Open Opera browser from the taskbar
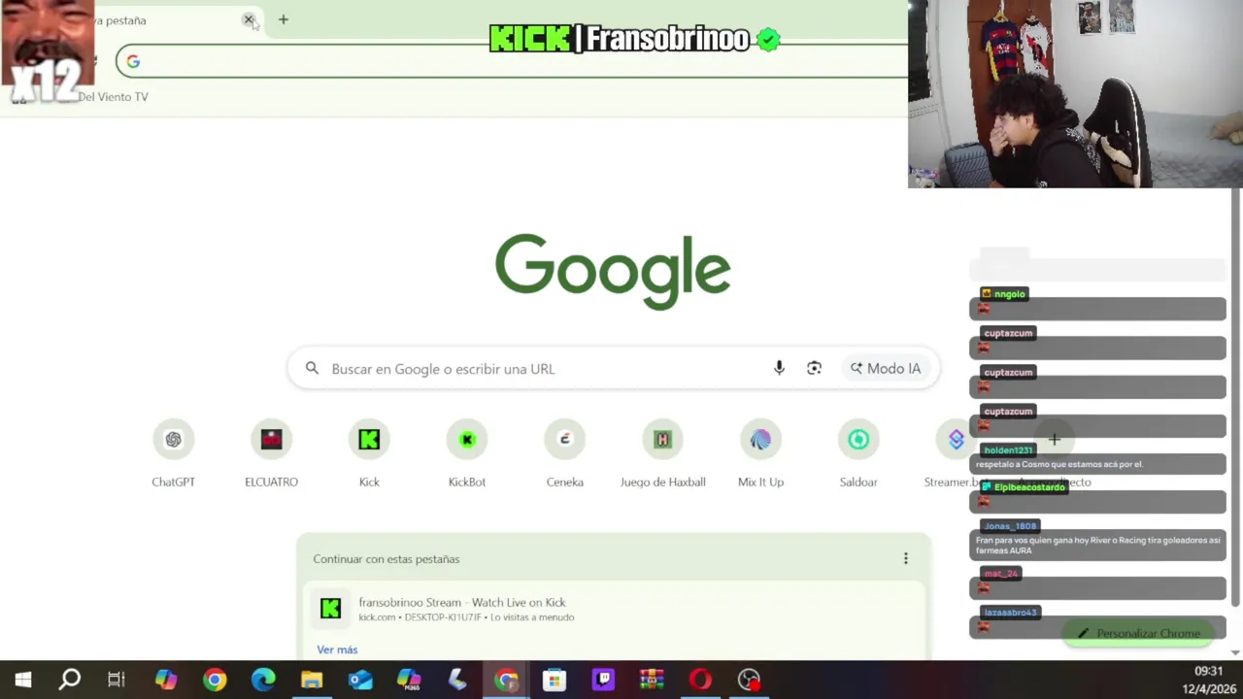This screenshot has height=699, width=1243. point(700,680)
